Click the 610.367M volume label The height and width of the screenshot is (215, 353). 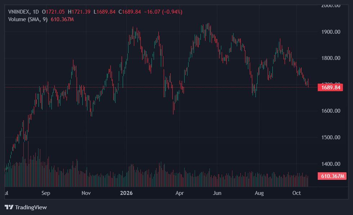tap(332, 176)
